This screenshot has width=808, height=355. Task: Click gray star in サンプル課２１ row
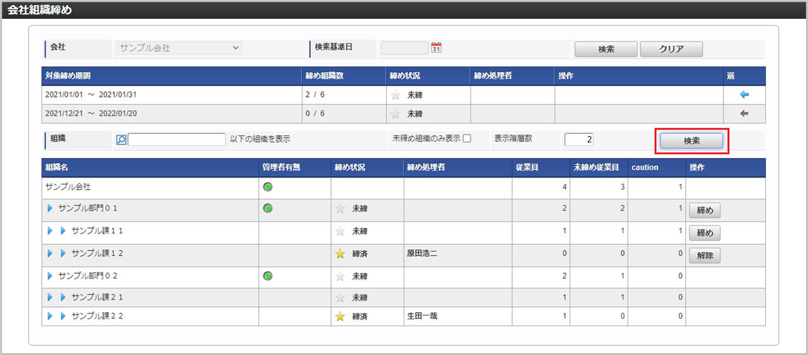[x=341, y=297]
